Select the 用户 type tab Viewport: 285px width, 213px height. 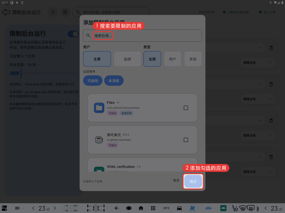coord(172,59)
